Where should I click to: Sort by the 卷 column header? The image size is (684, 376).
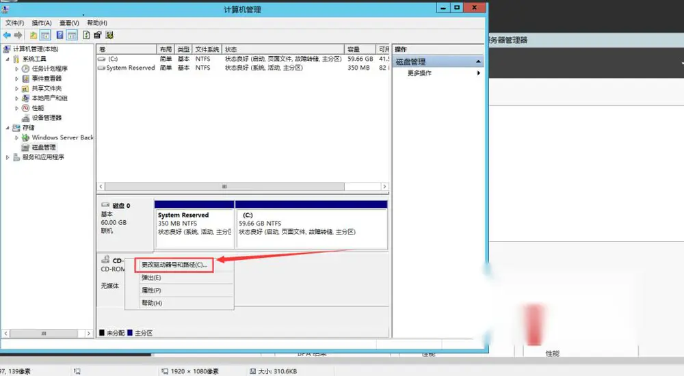click(127, 49)
